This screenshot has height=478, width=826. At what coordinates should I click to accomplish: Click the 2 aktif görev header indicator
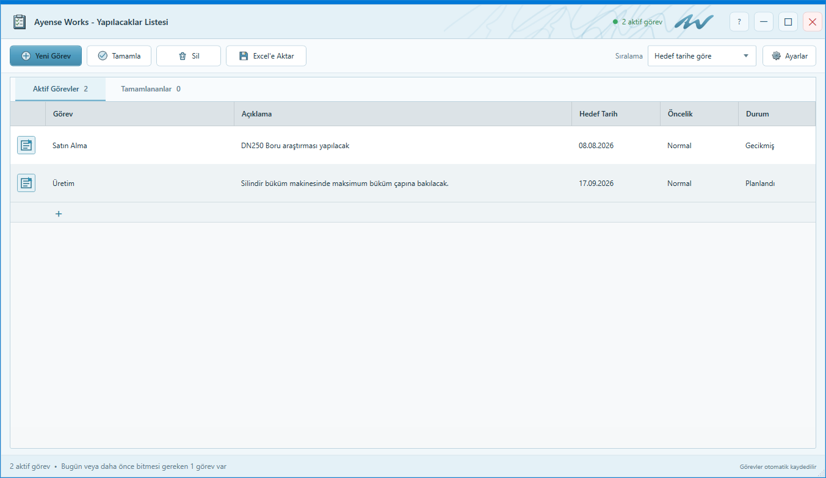click(637, 22)
